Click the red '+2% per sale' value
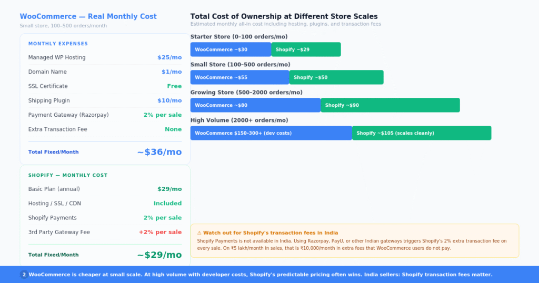The width and height of the screenshot is (539, 283). pos(160,232)
